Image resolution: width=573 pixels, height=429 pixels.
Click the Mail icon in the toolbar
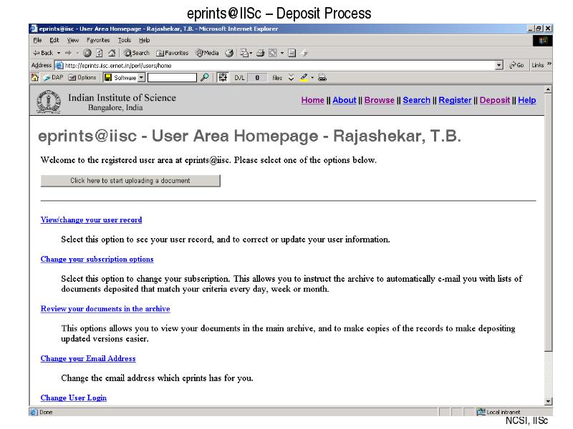pos(244,53)
